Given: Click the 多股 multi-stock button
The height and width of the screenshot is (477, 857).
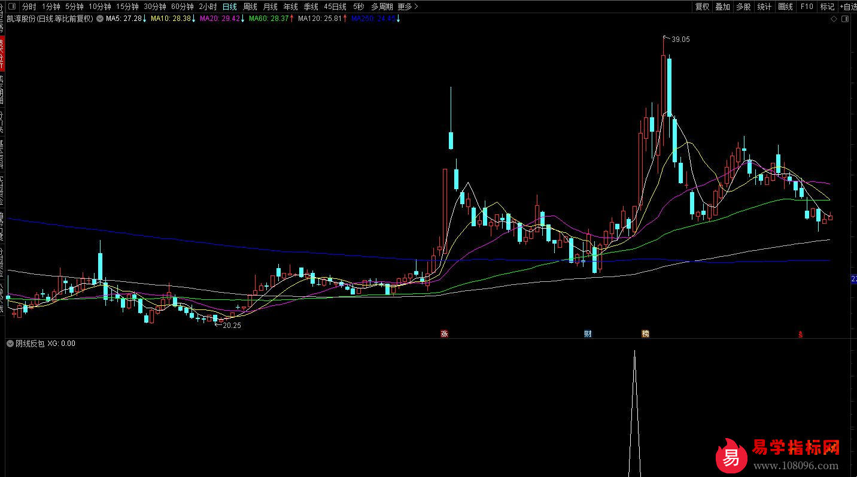Looking at the screenshot, I should point(743,7).
